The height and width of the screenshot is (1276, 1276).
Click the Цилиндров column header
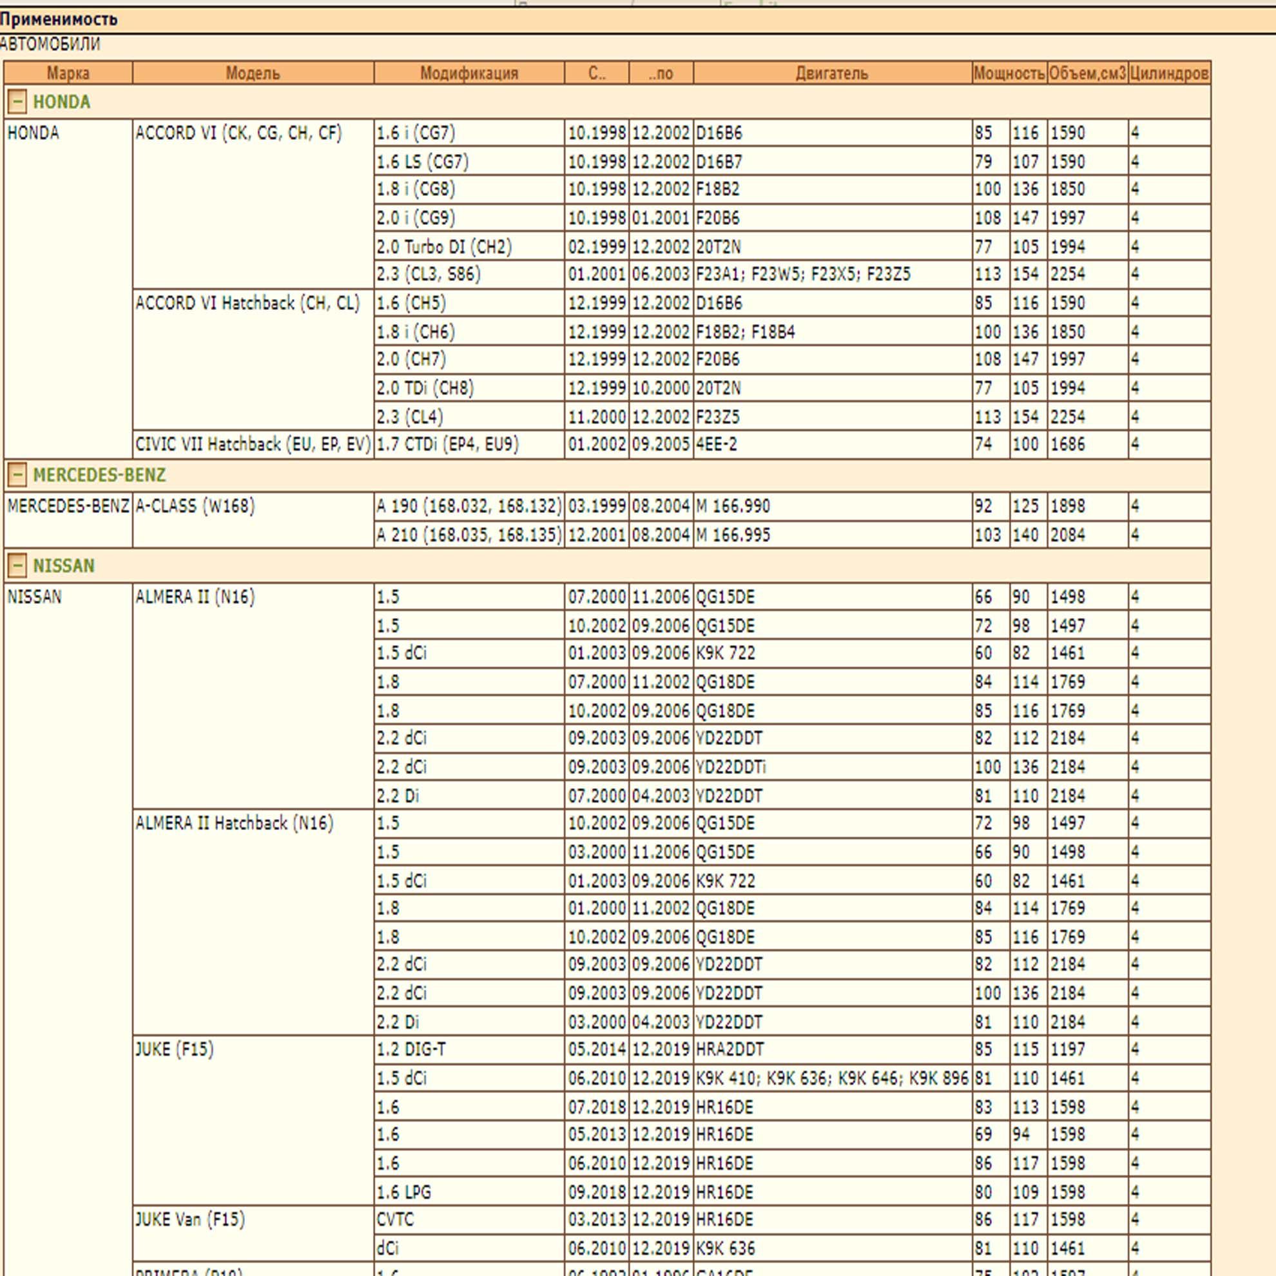1169,73
